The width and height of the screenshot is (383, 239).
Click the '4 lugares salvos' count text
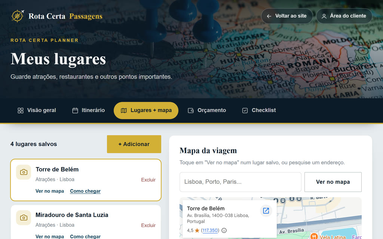coord(34,144)
